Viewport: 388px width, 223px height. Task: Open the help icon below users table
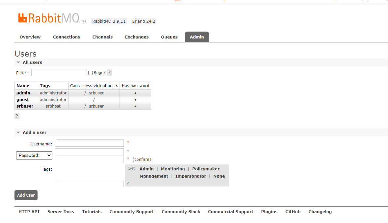coord(17,116)
